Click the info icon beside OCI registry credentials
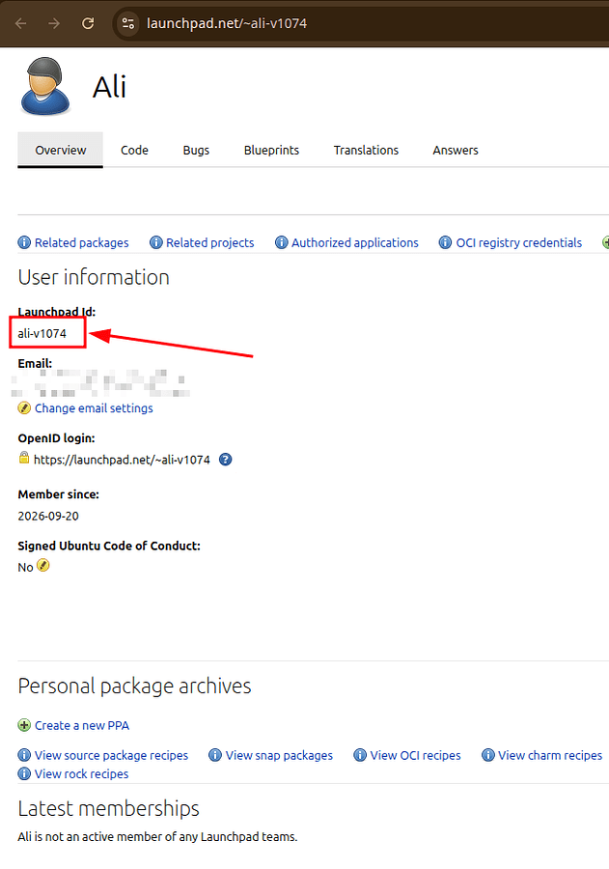The image size is (609, 869). click(445, 242)
